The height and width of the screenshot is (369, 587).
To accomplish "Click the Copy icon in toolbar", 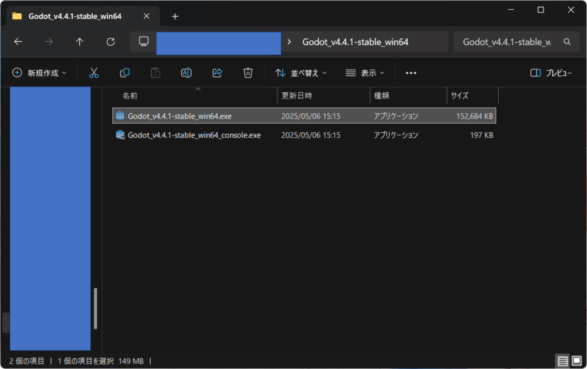I will 124,73.
